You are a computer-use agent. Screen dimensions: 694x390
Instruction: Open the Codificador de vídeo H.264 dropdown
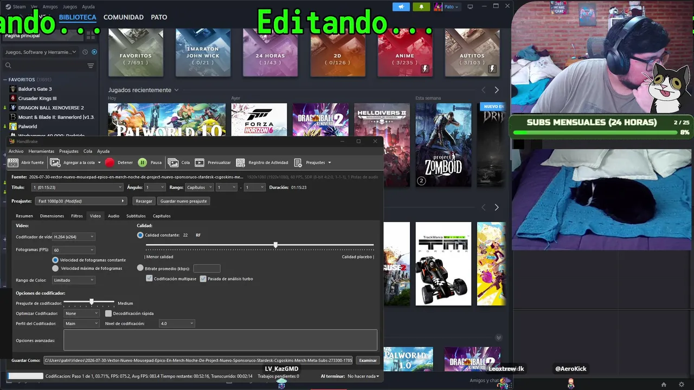pos(74,237)
